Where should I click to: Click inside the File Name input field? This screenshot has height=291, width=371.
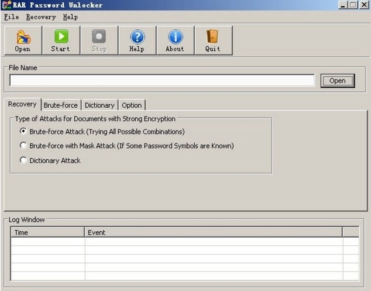(x=162, y=81)
